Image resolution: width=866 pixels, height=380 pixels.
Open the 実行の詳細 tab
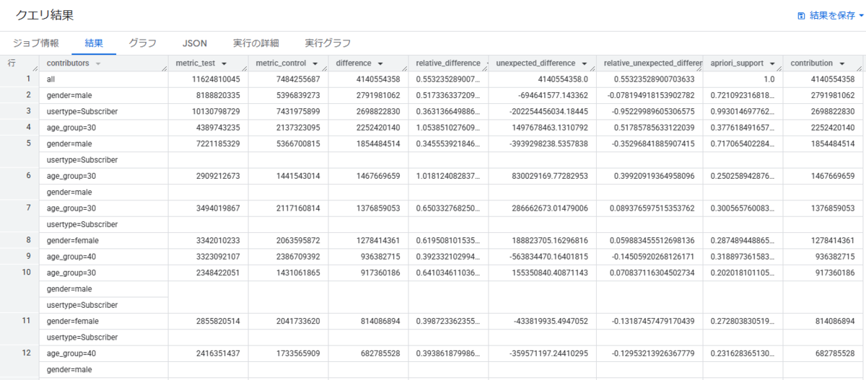[x=256, y=43]
